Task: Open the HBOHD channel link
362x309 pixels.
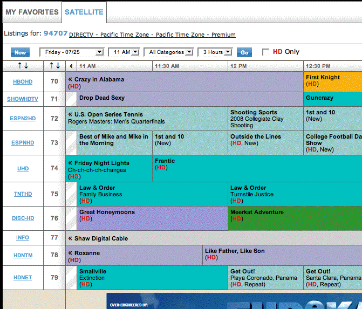Action: point(23,82)
